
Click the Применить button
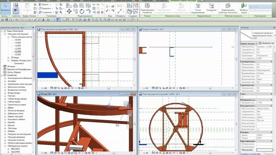(269, 154)
